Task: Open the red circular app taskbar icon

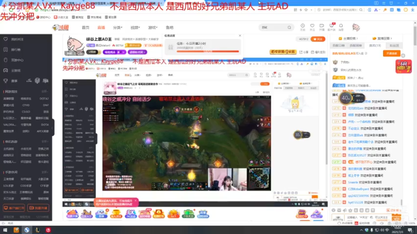Action: 48,230
